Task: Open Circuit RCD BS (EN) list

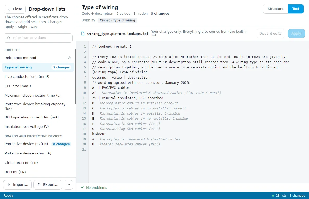Action: click(38, 163)
